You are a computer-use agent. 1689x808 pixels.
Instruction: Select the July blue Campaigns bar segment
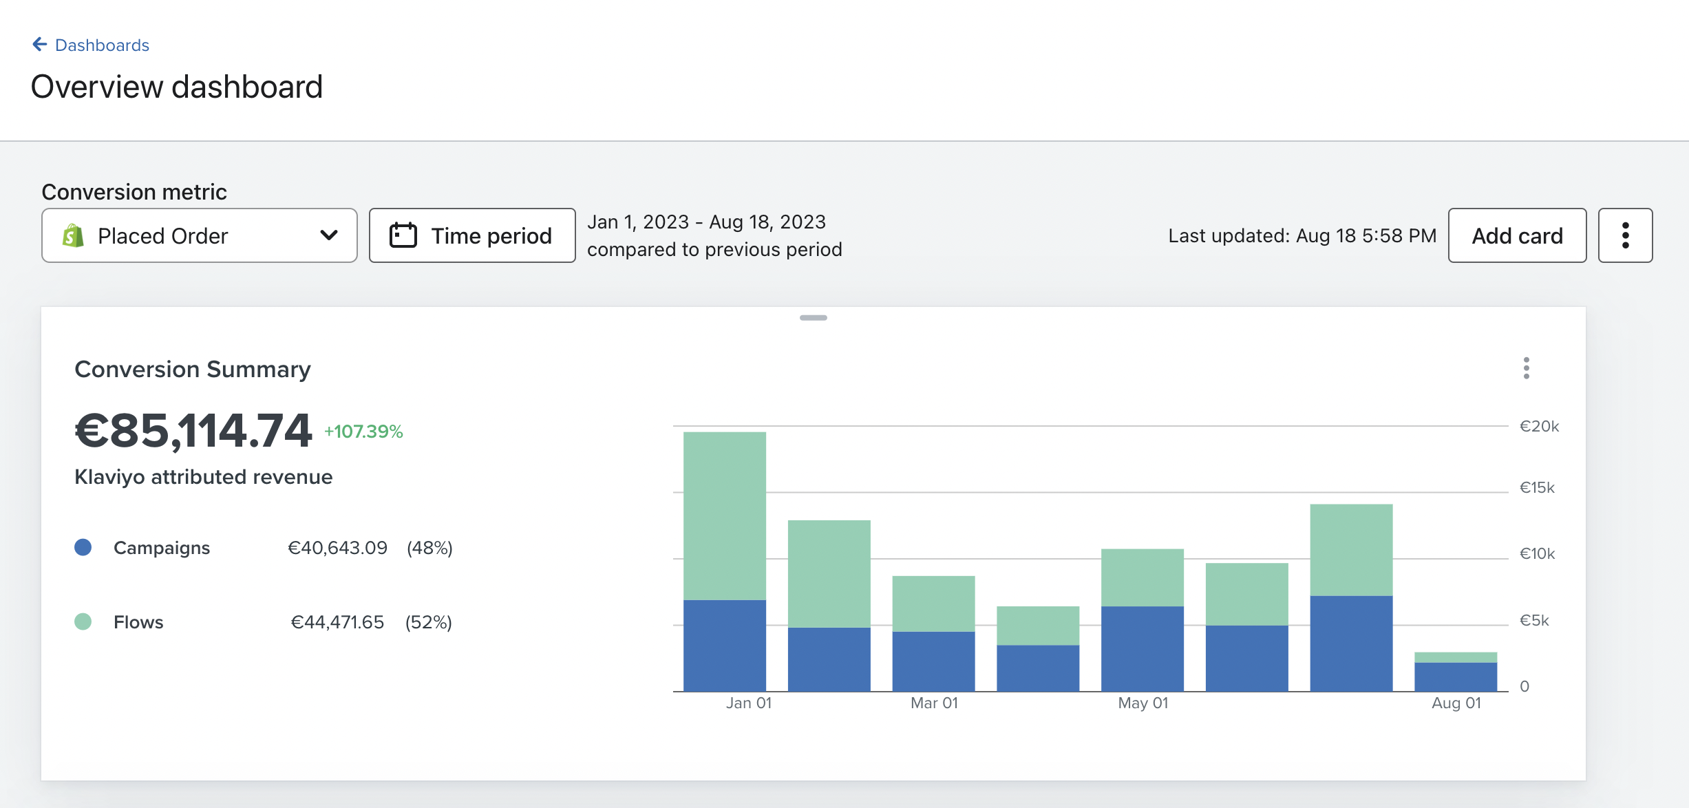click(1351, 644)
